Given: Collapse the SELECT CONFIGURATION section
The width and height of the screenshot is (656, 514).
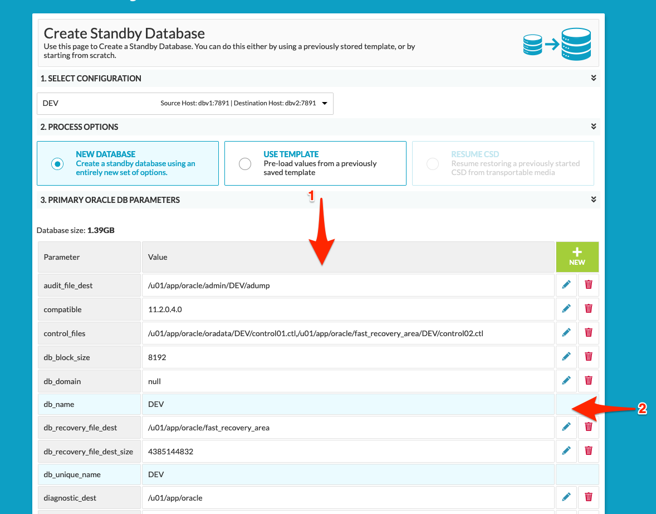Looking at the screenshot, I should pyautogui.click(x=594, y=78).
